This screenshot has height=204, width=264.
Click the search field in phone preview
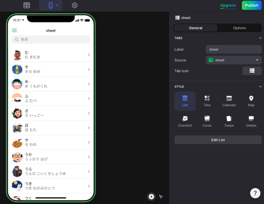51,39
